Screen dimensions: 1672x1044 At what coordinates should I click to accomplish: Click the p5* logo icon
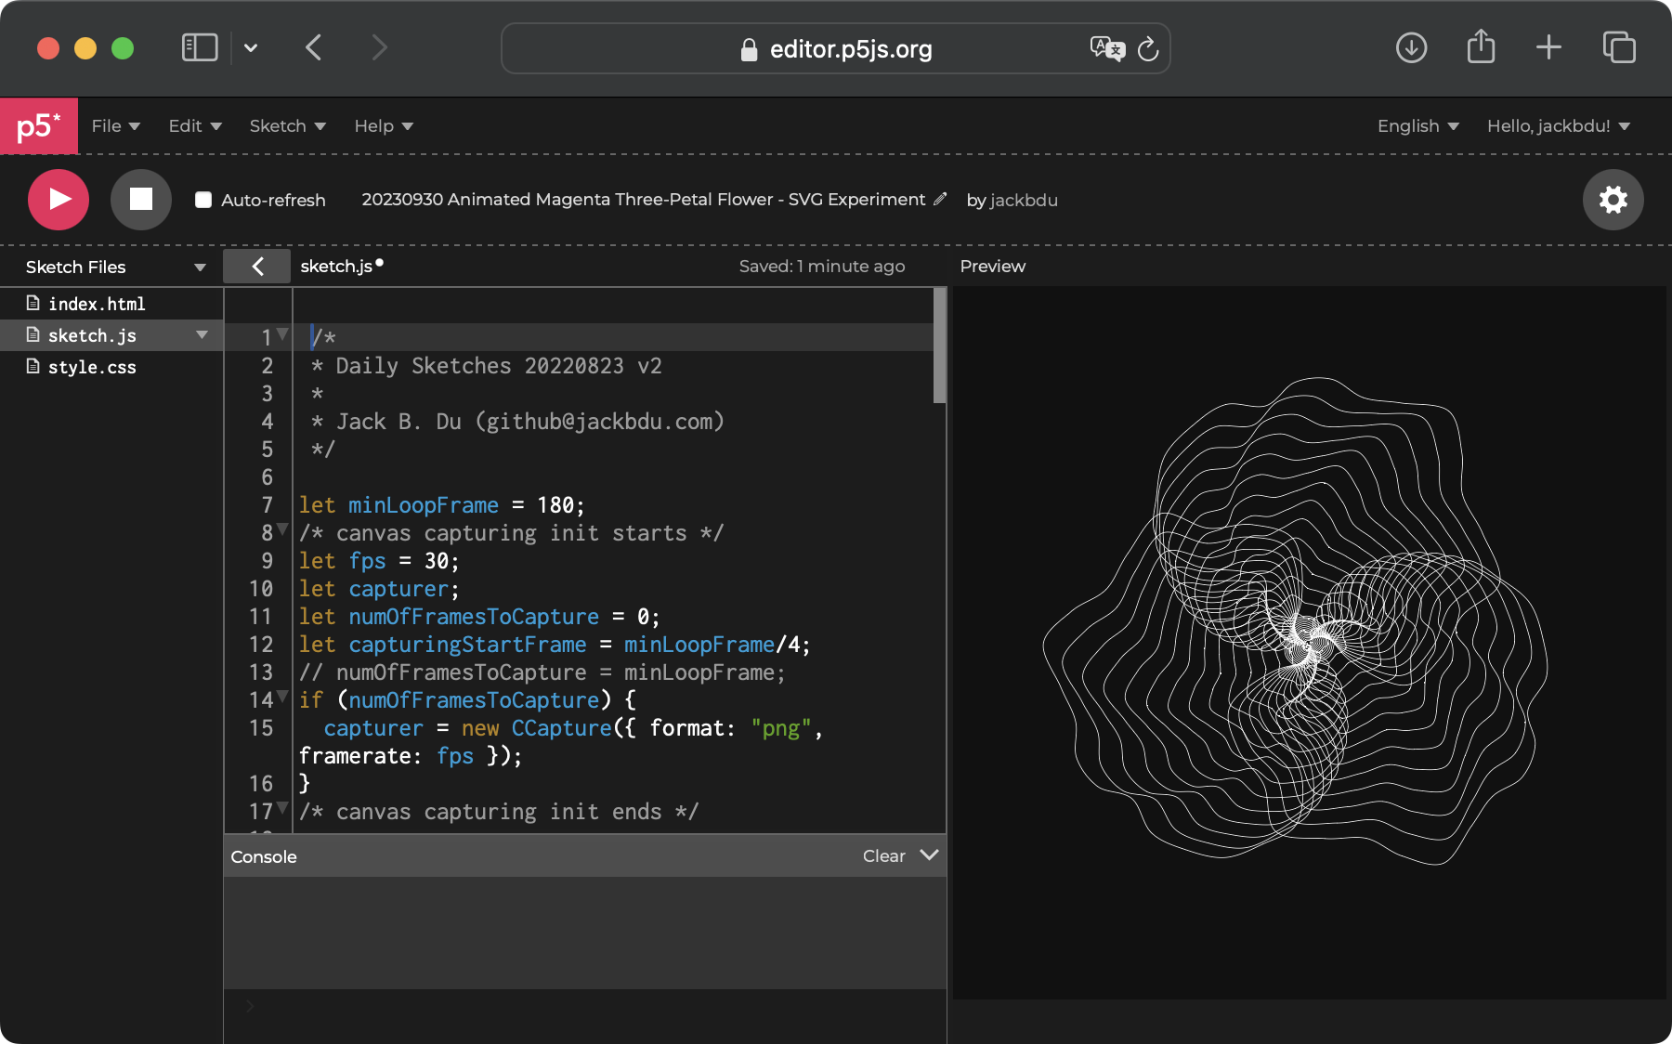coord(38,126)
